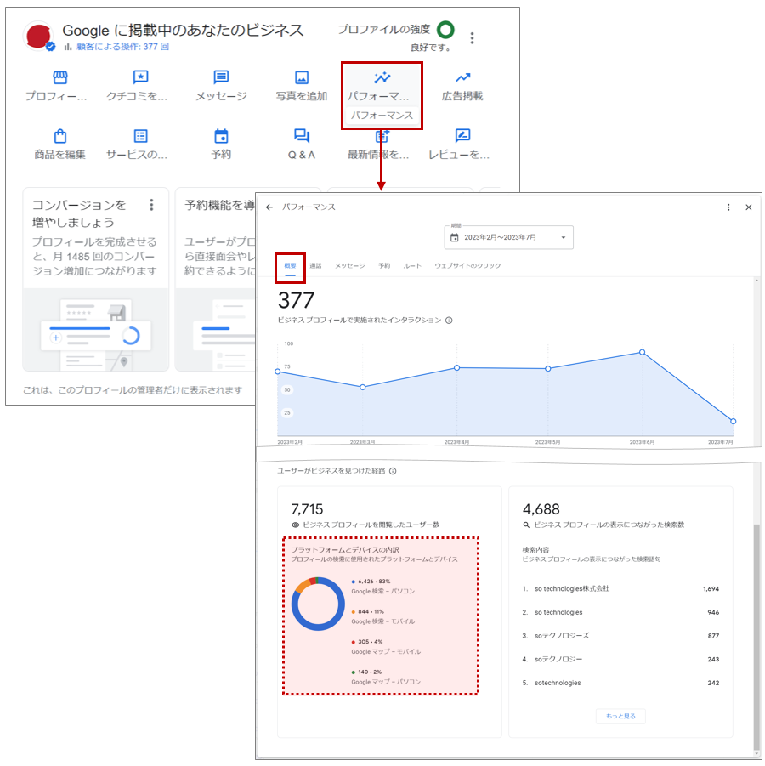Click the 商品を編集 shopping bag icon
This screenshot has width=765, height=766.
(59, 136)
